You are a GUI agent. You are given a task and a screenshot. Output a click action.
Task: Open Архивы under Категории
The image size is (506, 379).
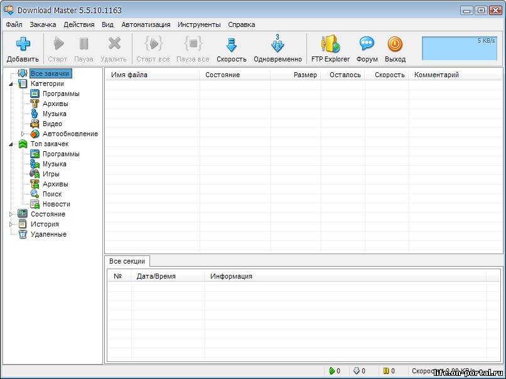tap(55, 104)
